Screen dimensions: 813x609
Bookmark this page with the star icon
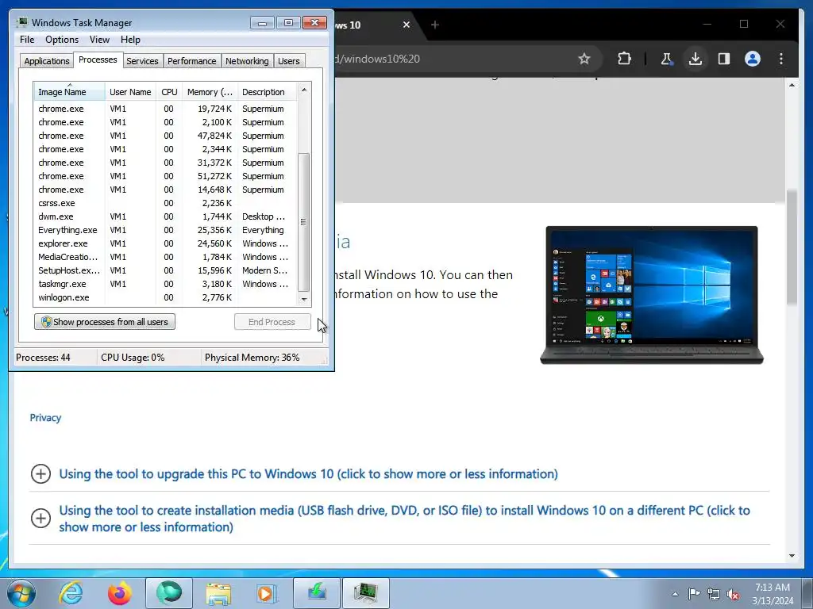tap(584, 59)
